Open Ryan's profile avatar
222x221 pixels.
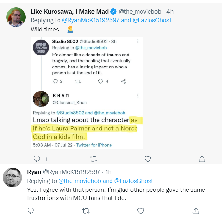[x=12, y=177]
